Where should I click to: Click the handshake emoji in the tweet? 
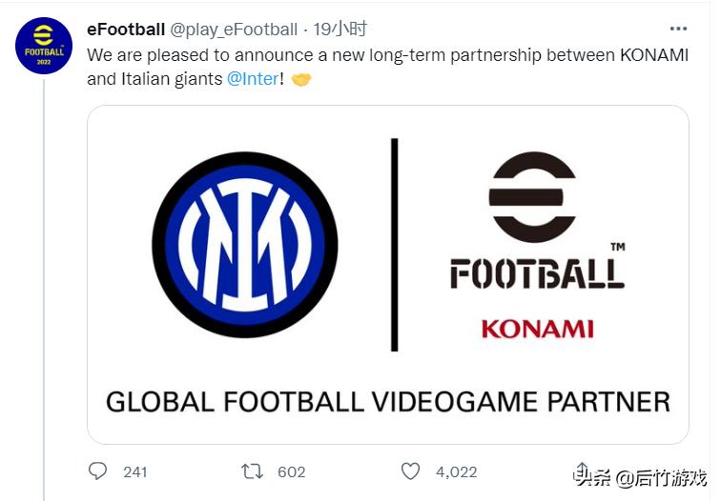tap(301, 78)
